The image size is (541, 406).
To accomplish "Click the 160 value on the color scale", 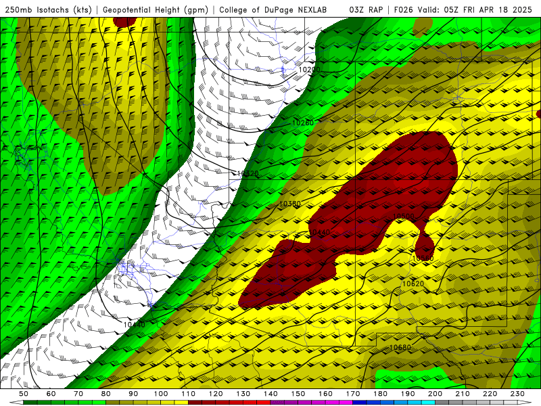I will pos(325,394).
